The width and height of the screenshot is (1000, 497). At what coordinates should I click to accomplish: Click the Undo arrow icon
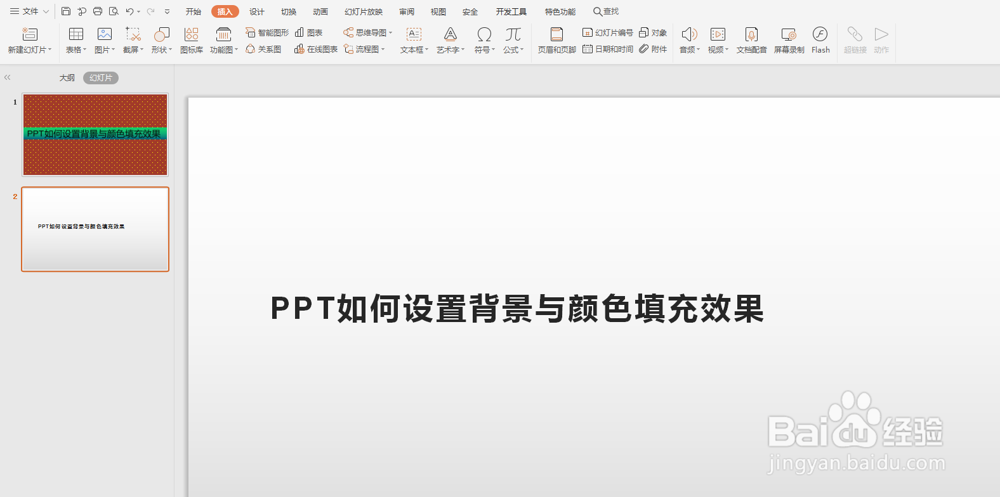pyautogui.click(x=129, y=11)
